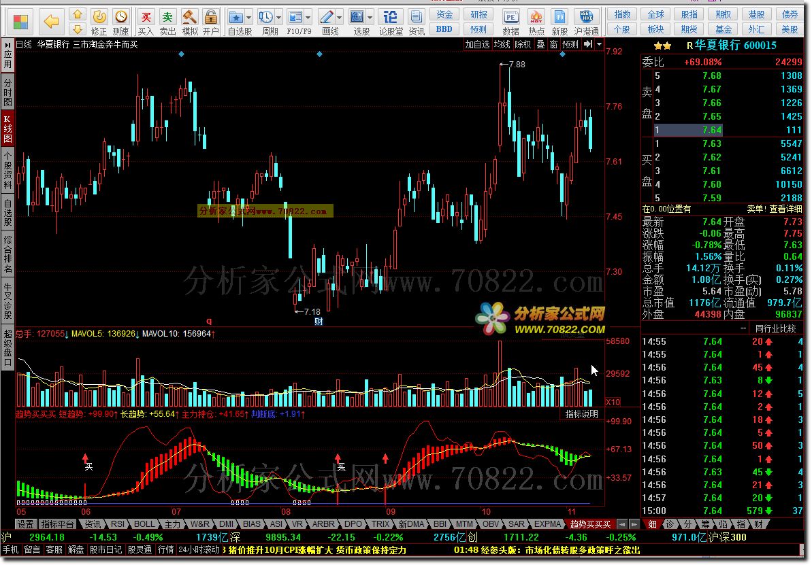Click the colorful home grid icon
The width and height of the screenshot is (812, 565).
pyautogui.click(x=20, y=22)
